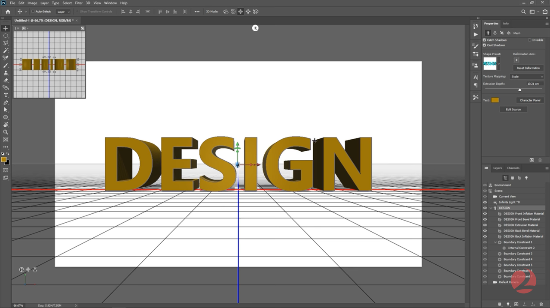
Task: Open the History panel icon
Action: pos(475,26)
